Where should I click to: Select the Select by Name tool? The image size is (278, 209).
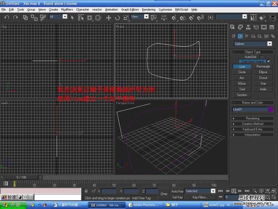click(81, 18)
